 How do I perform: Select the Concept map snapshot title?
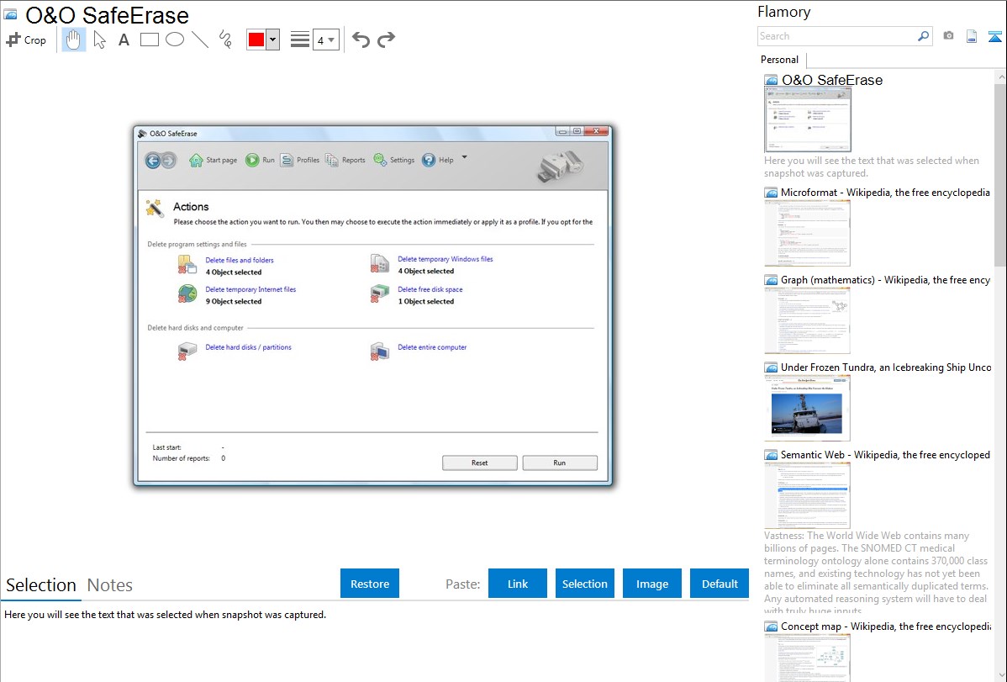coord(886,626)
